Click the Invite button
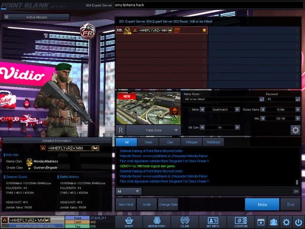The width and height of the screenshot is (305, 229). pos(147,205)
